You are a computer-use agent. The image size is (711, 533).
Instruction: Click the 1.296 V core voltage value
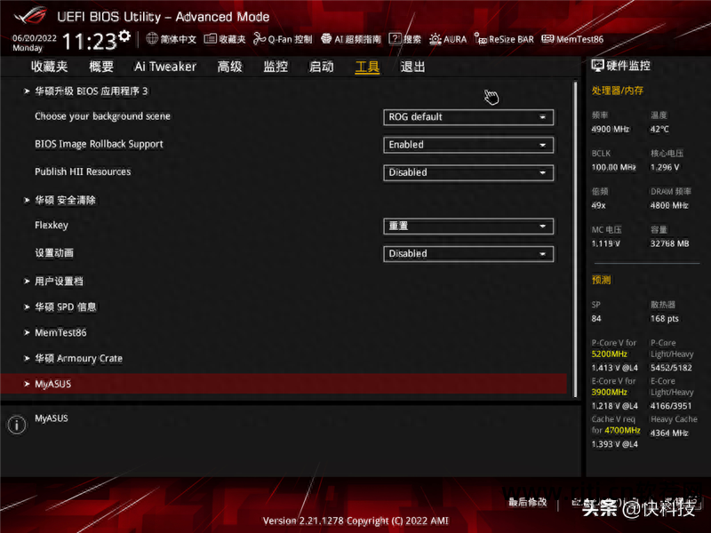point(665,167)
